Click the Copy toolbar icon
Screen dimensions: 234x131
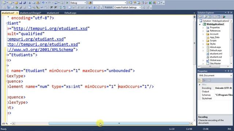34,3
